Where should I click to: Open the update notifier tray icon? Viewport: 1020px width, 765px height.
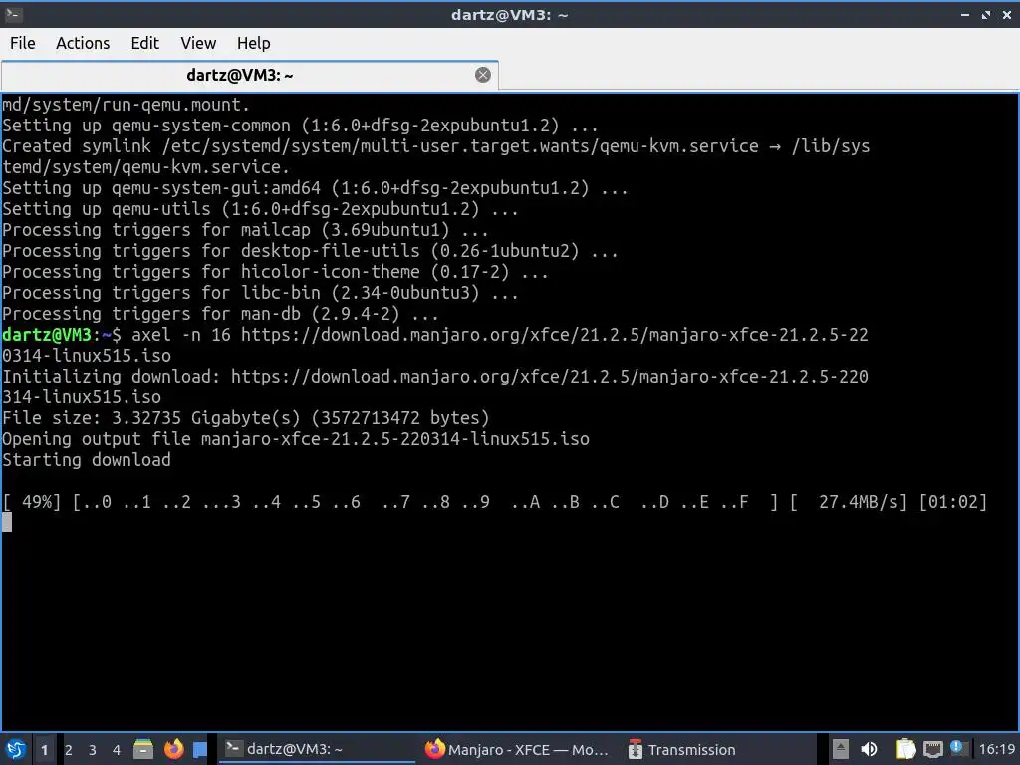pos(957,747)
